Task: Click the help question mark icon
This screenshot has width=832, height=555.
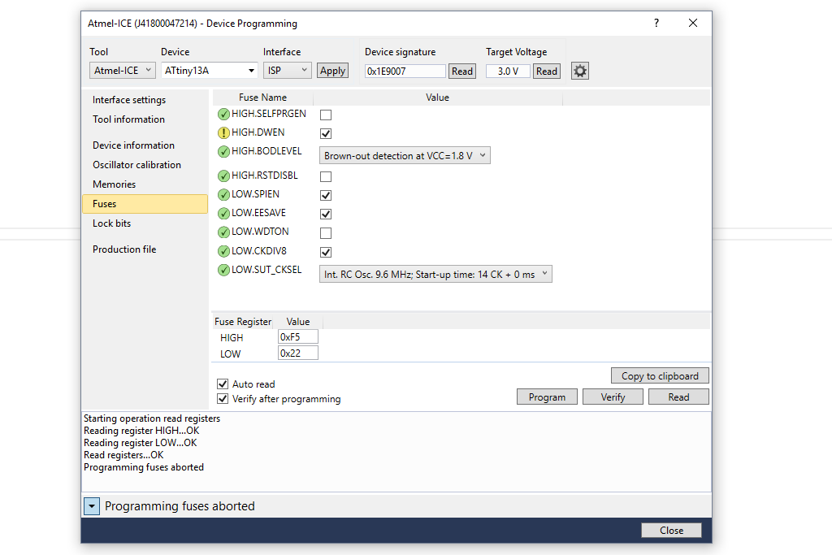Action: click(x=656, y=23)
